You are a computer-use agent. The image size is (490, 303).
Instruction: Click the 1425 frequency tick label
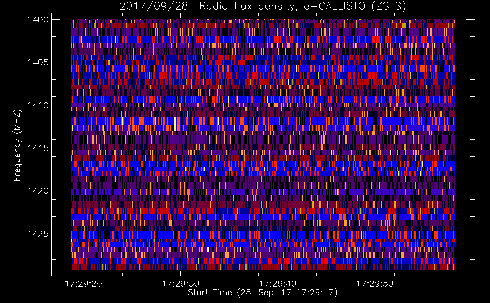(x=38, y=234)
